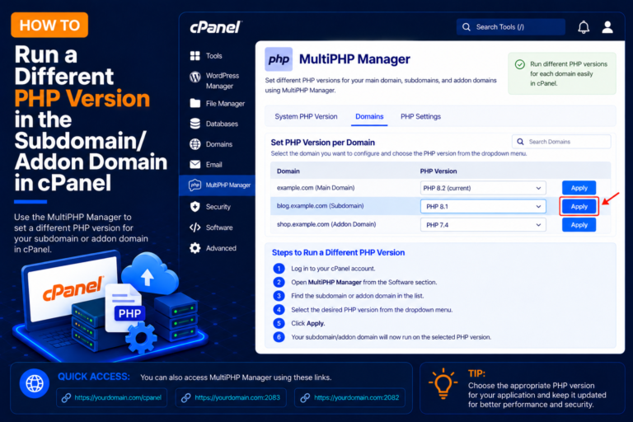Apply PHP version for example.com main domain

click(x=579, y=188)
